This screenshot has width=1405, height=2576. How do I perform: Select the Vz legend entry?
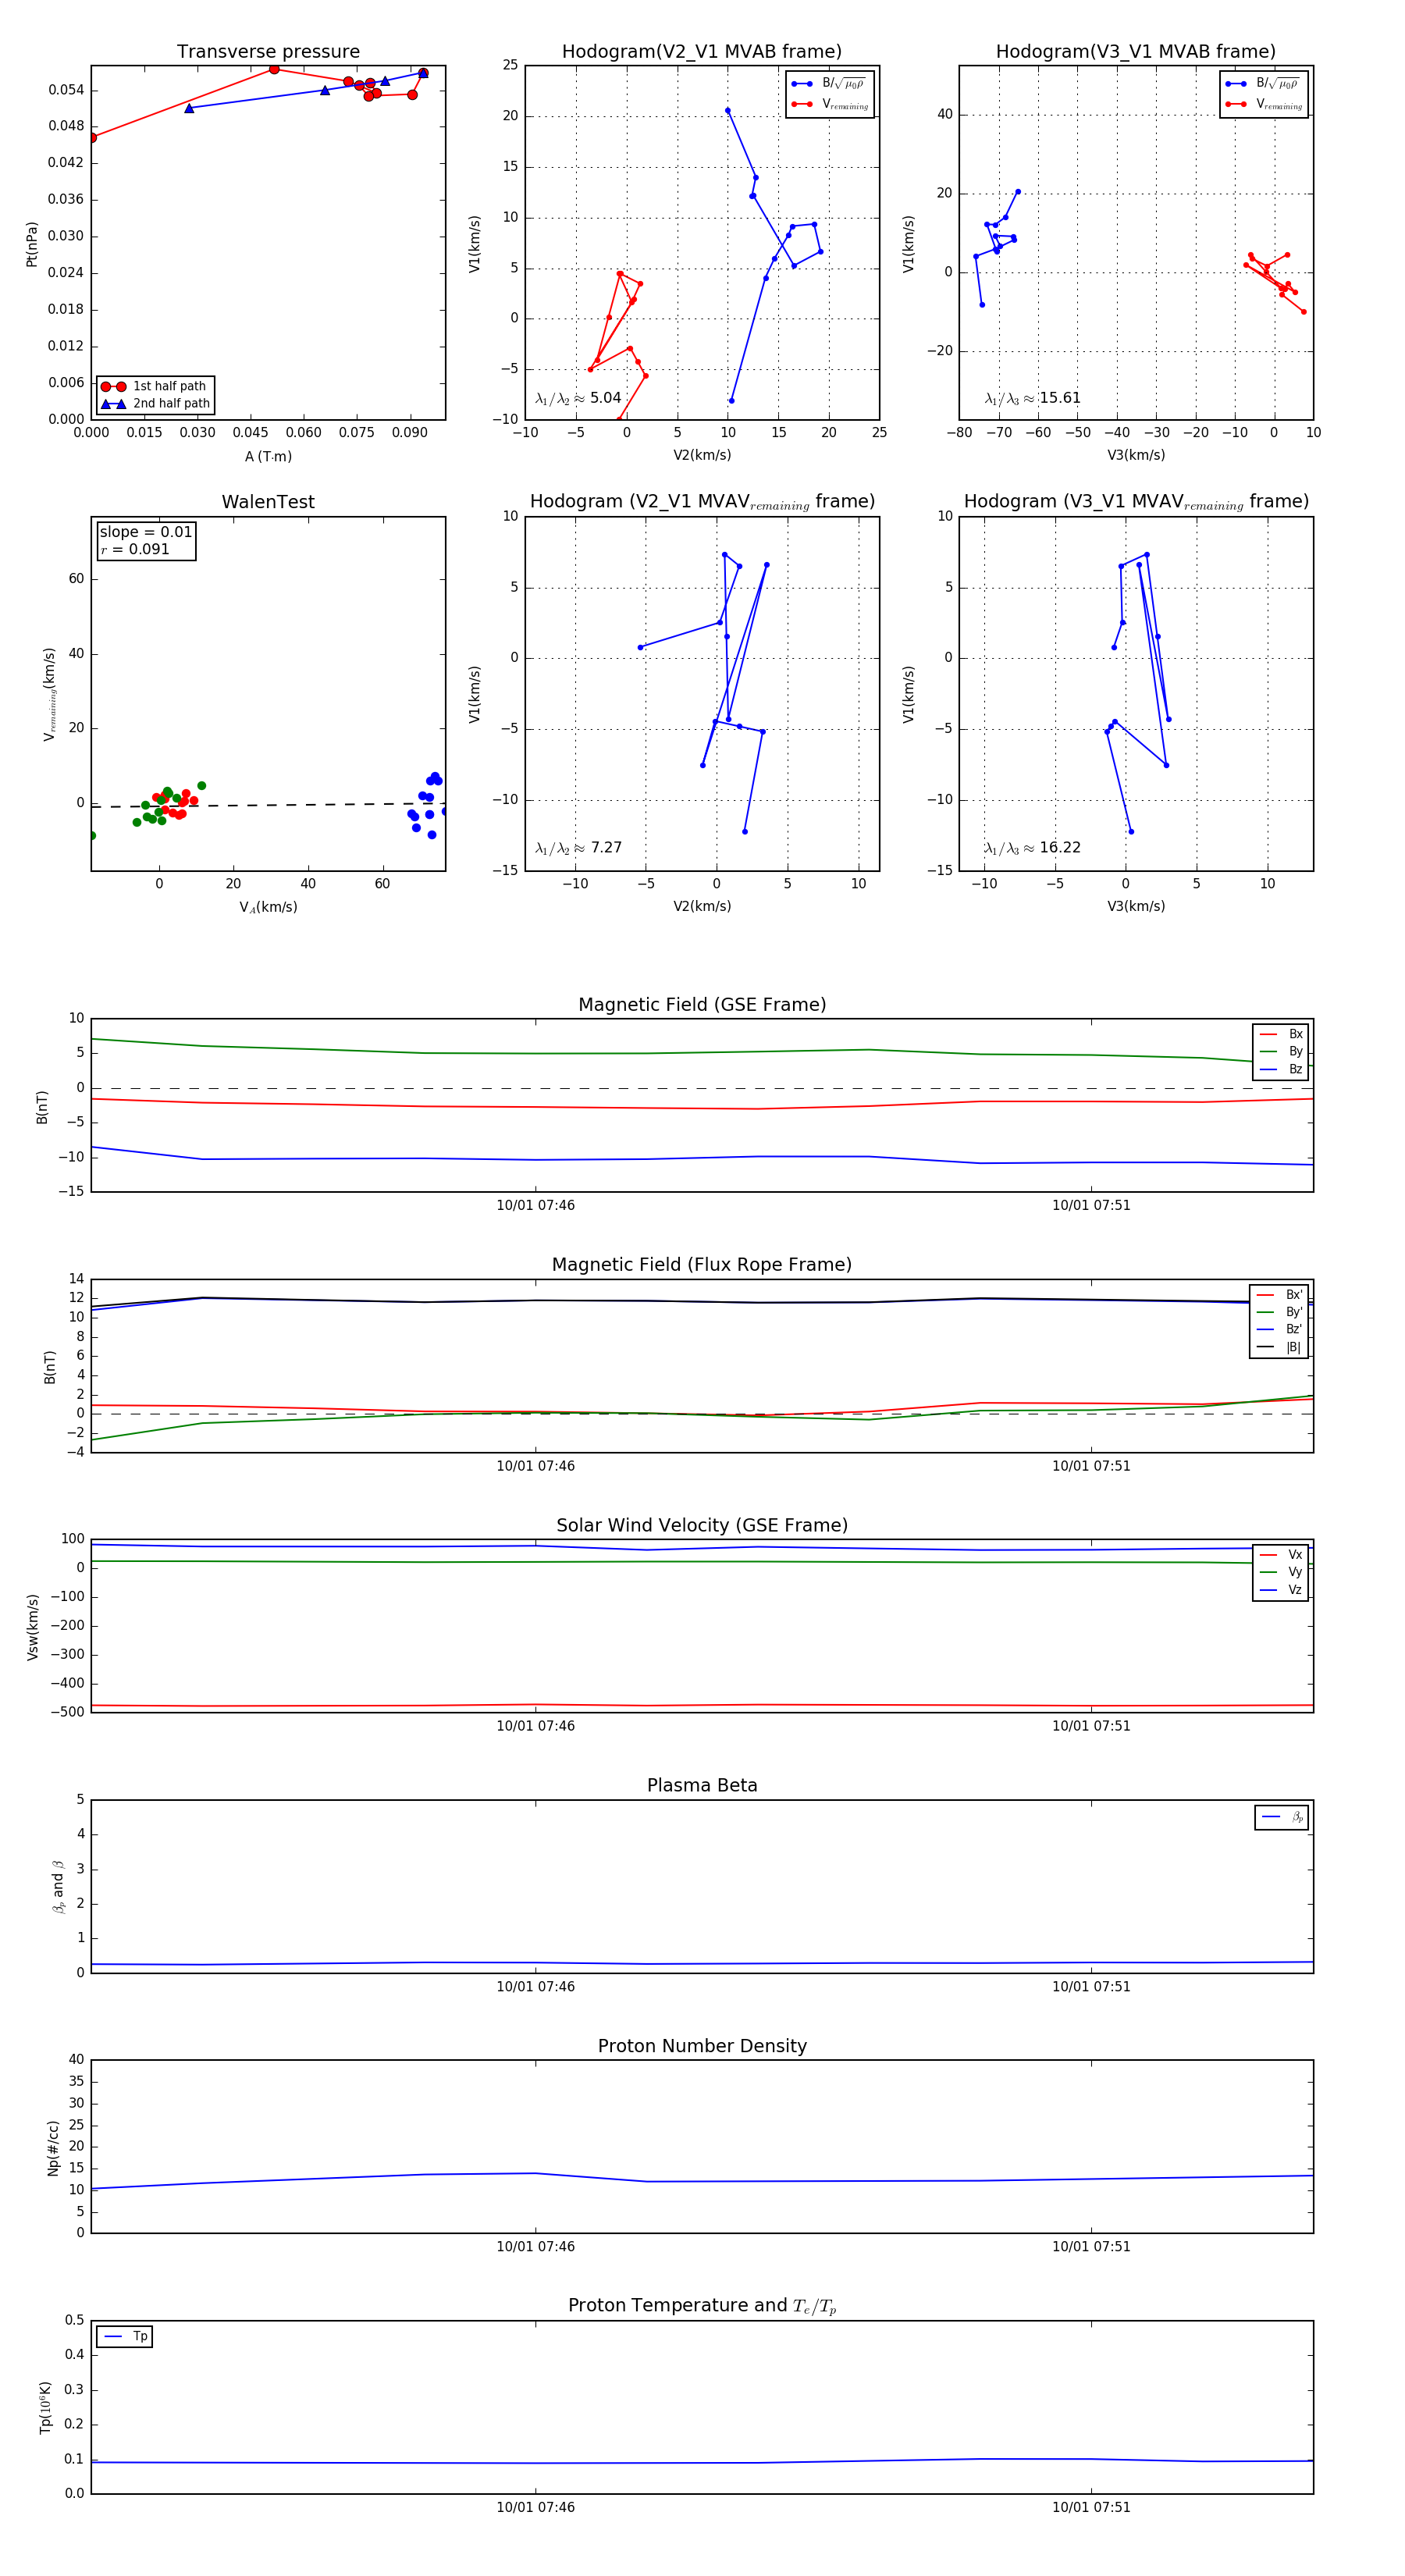point(1281,1590)
